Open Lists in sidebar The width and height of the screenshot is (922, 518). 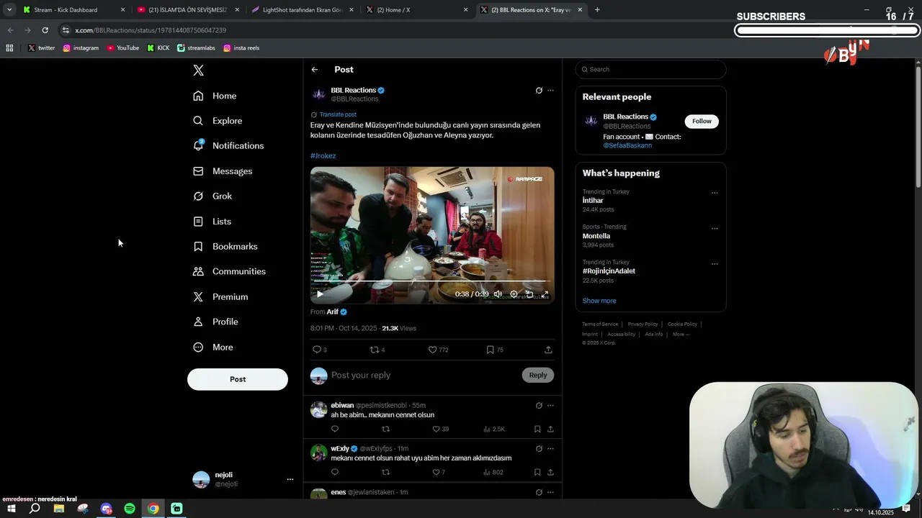pos(212,222)
